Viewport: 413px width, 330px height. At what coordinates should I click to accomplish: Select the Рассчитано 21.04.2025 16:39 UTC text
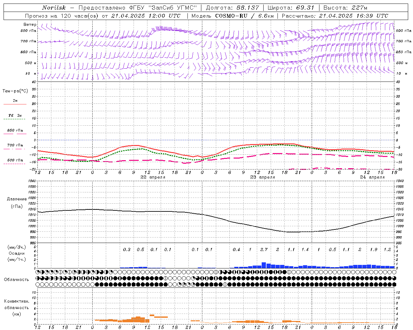click(335, 16)
